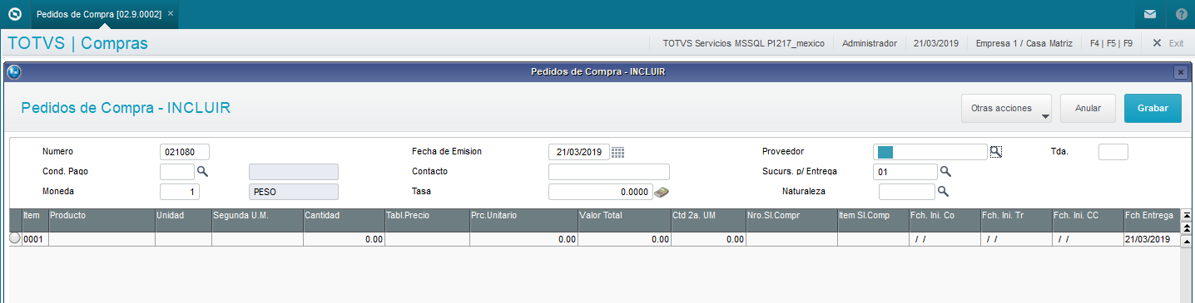Select the radio marker of item 0001
This screenshot has width=1195, height=303.
click(x=14, y=238)
